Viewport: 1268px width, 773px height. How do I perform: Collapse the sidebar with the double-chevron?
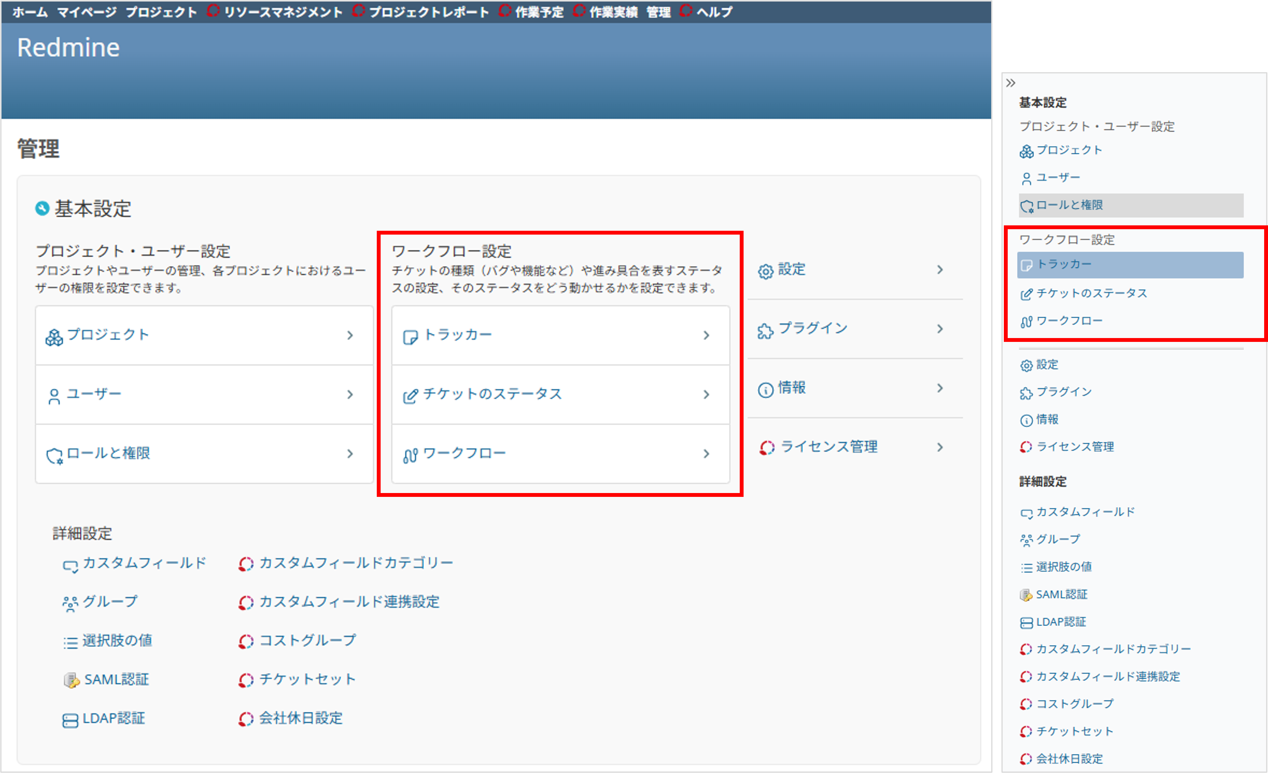1011,83
